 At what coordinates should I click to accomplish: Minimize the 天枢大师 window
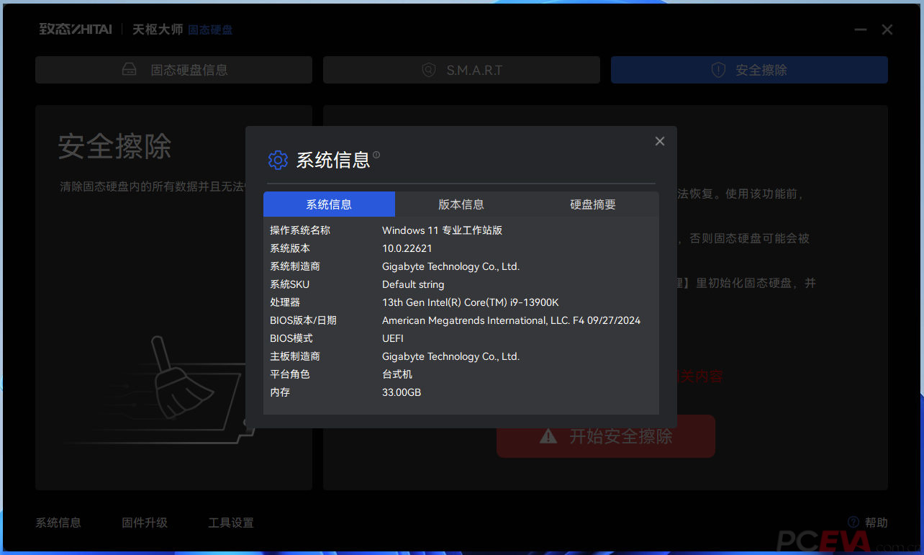pyautogui.click(x=861, y=30)
